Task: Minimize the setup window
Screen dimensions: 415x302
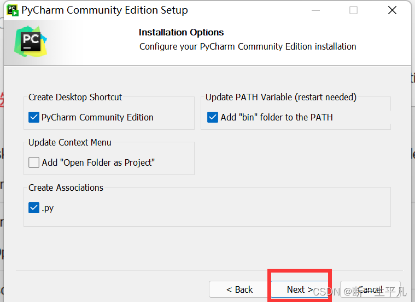Action: 315,10
